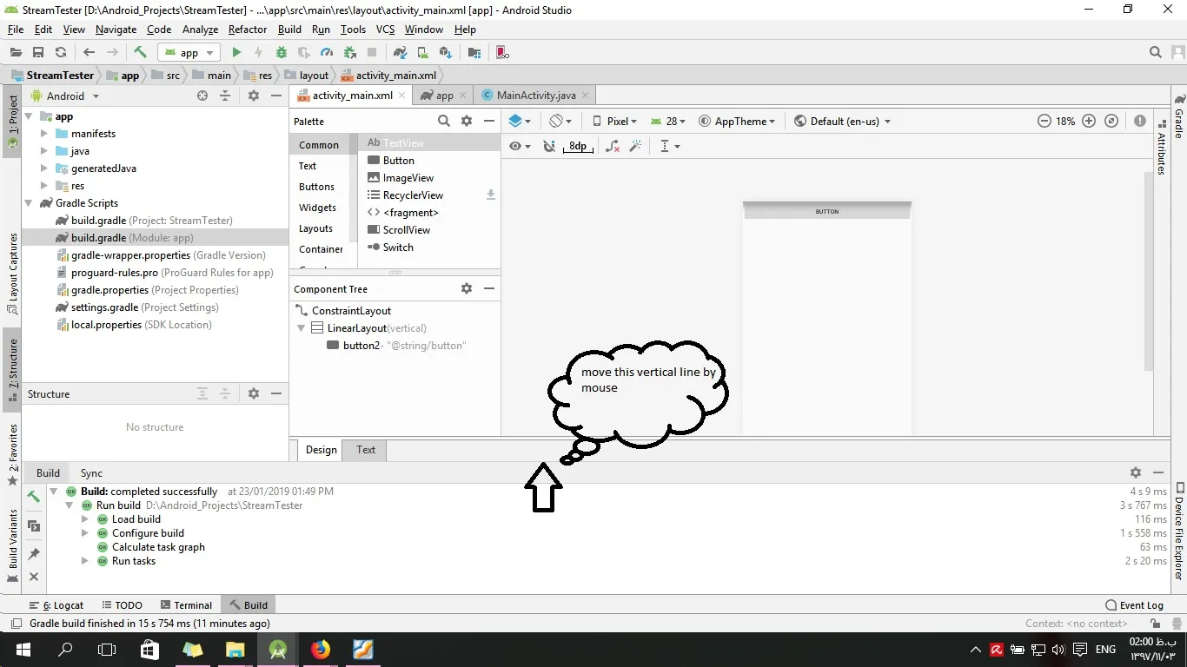Click the Infer Constraints magic wand icon
Viewport: 1187px width, 667px height.
pos(635,147)
